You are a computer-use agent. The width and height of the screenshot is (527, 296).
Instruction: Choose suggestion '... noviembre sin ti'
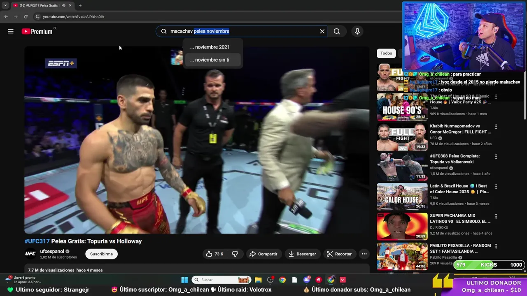click(212, 60)
